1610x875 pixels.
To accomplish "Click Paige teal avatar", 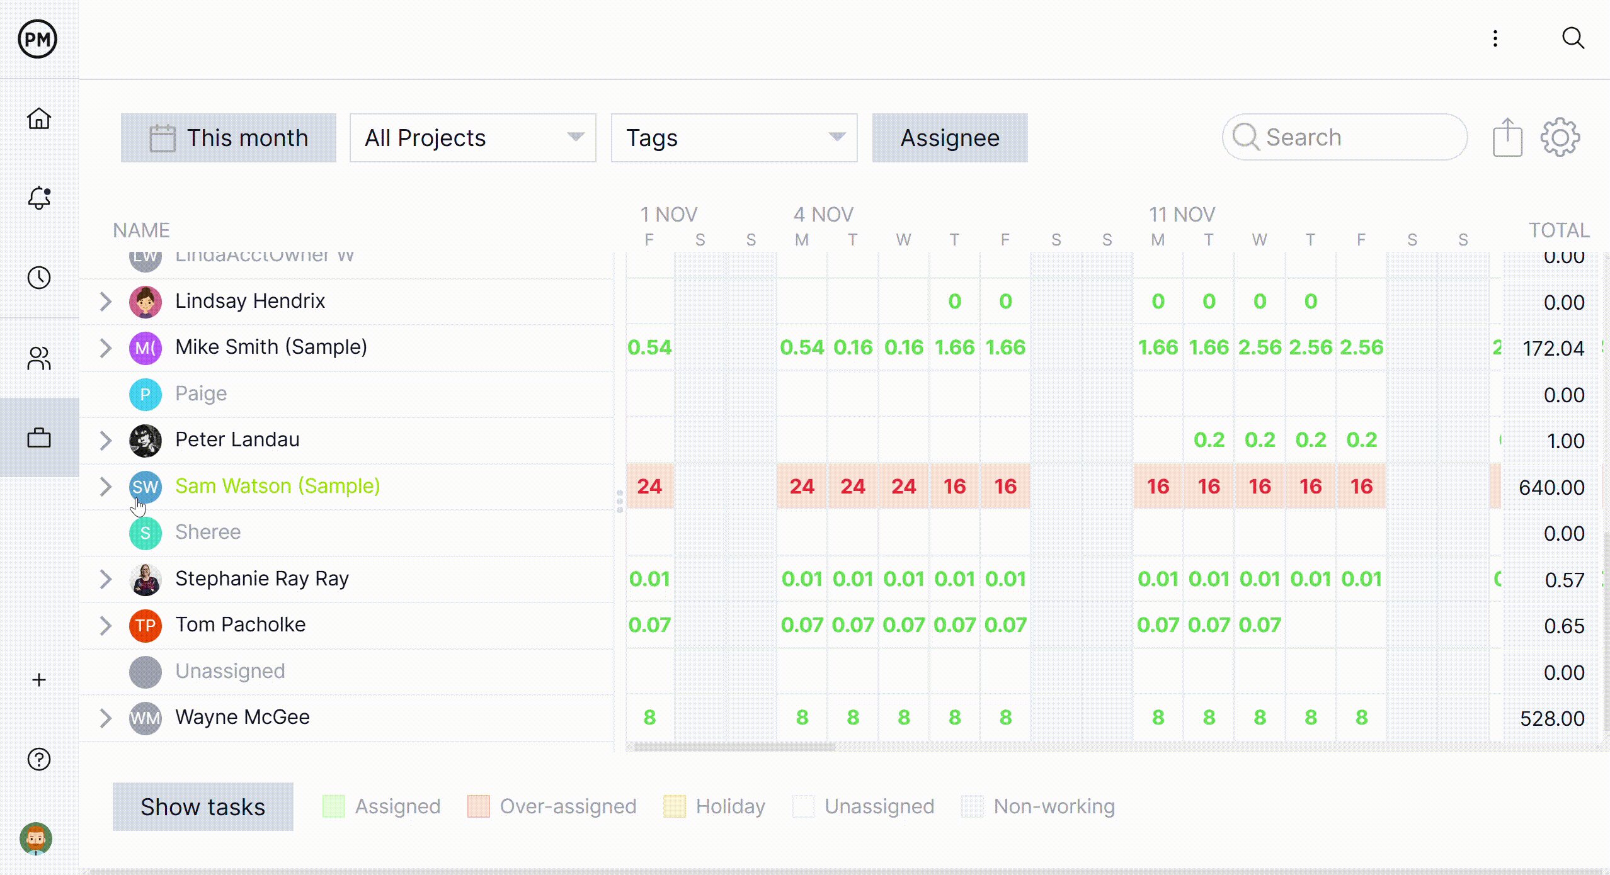I will tap(146, 394).
